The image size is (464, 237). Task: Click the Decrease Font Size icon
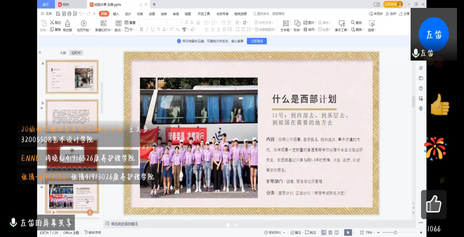click(192, 22)
